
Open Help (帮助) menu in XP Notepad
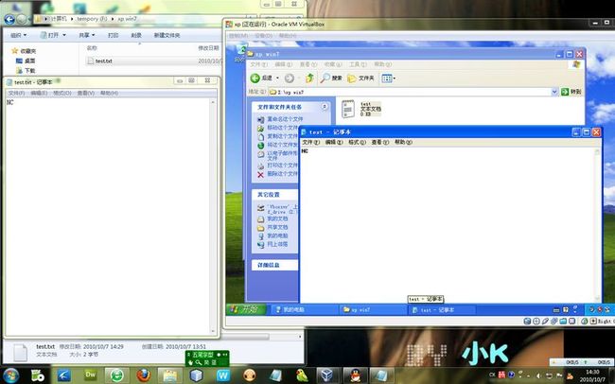click(403, 142)
